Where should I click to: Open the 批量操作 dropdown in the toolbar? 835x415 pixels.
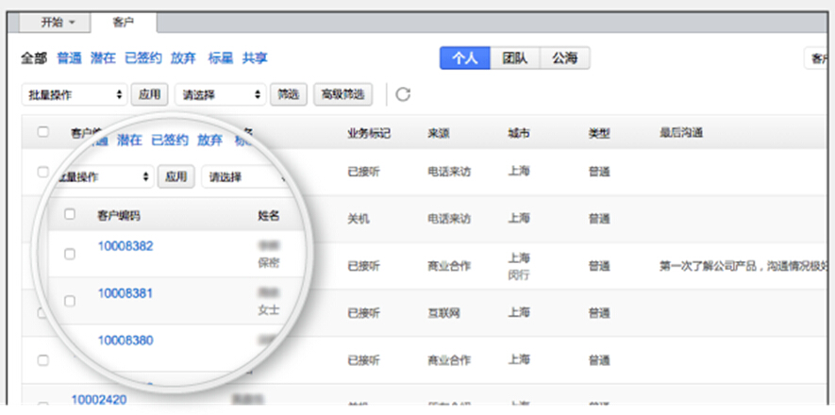click(74, 94)
